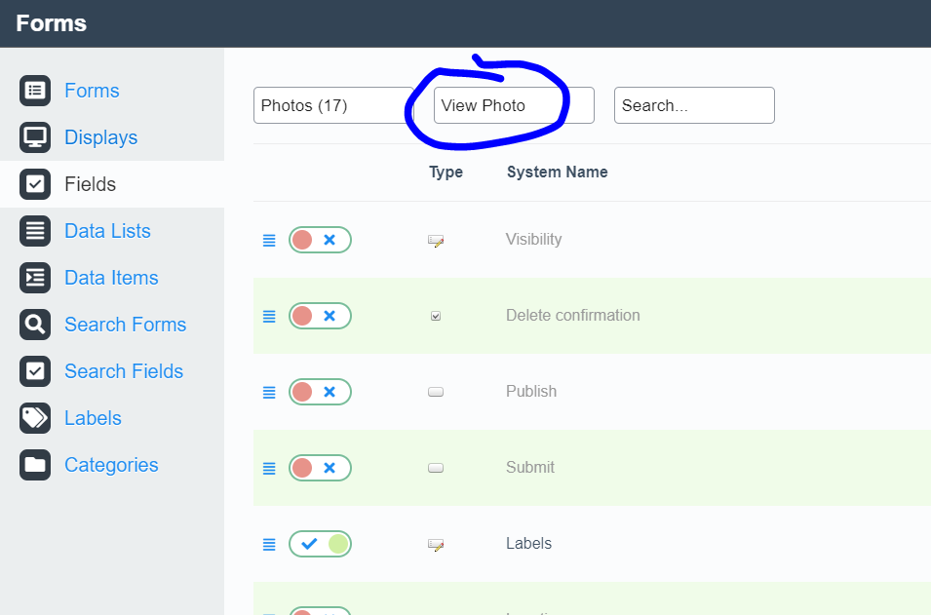Click the Displays monitor icon
Image resolution: width=931 pixels, height=615 pixels.
[x=35, y=137]
